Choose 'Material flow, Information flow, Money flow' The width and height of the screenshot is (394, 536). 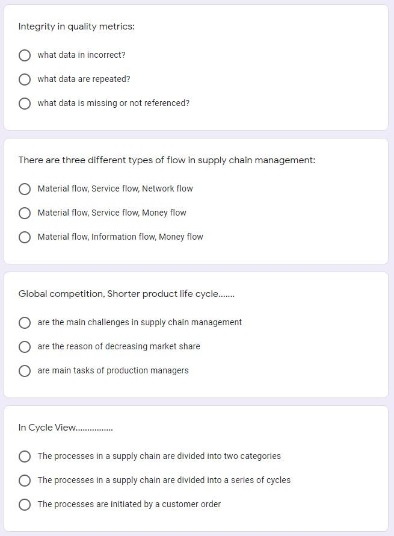[25, 237]
